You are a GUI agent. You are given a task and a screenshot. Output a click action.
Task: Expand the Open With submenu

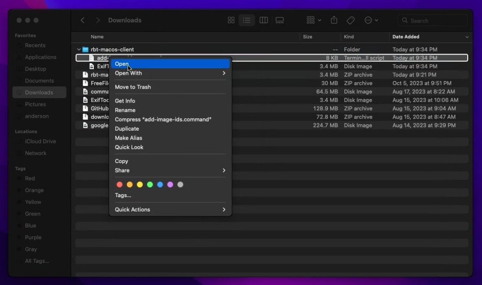click(170, 73)
